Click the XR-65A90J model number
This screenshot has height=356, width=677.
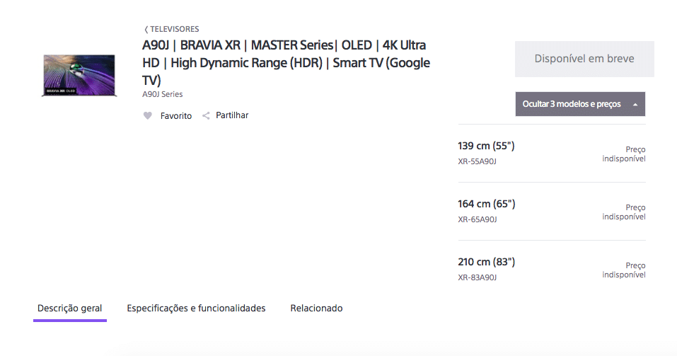(478, 219)
